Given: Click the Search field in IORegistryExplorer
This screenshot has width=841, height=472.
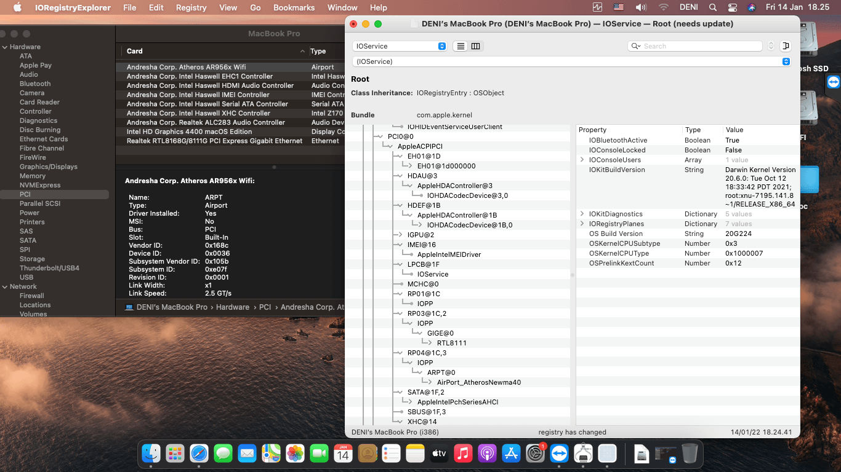Looking at the screenshot, I should [695, 46].
